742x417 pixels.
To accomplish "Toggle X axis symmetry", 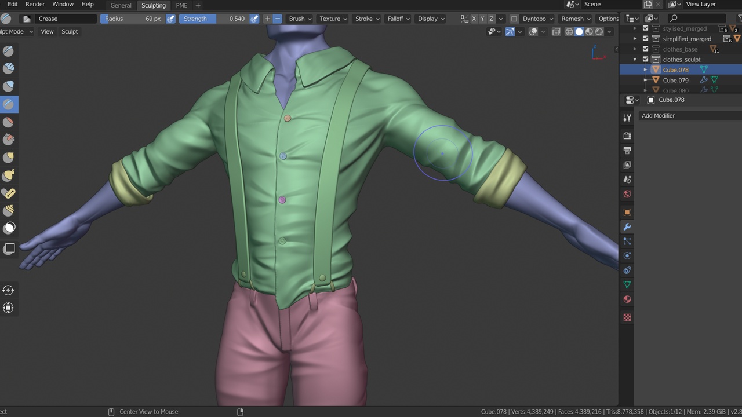I will (474, 19).
